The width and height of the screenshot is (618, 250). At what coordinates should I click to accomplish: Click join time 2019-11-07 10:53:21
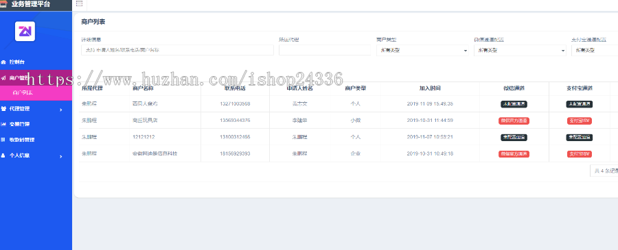point(430,137)
